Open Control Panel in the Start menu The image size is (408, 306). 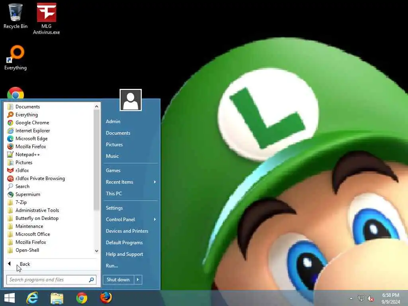131,220
